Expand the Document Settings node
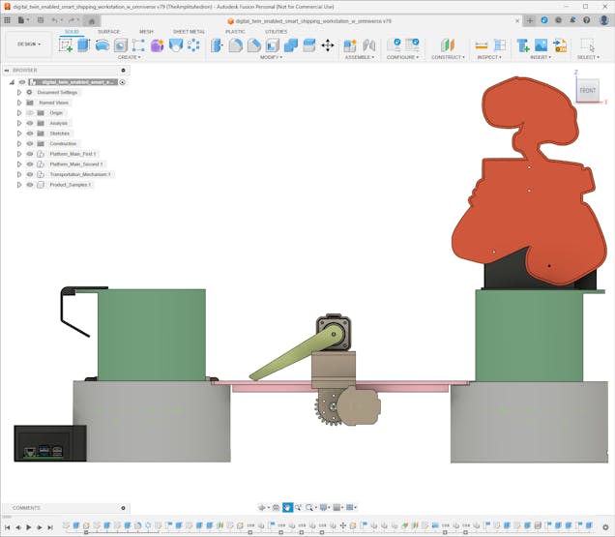Viewport: 615px width, 537px height. pos(18,92)
